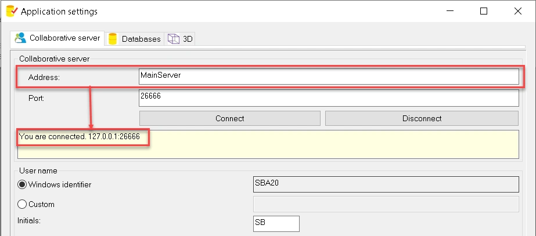Minimize the Application settings window
536x236 pixels.
[x=451, y=11]
